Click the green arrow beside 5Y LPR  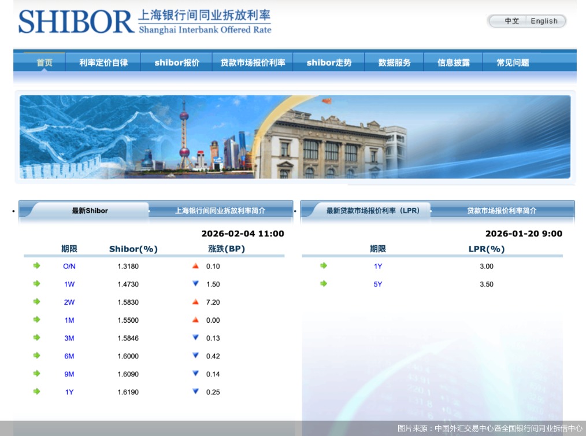click(324, 284)
